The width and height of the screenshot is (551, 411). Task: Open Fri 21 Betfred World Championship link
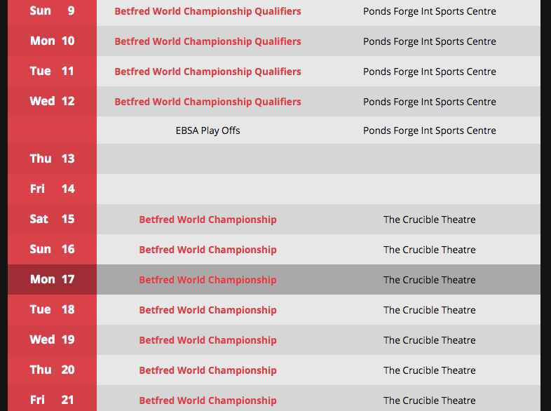(208, 400)
